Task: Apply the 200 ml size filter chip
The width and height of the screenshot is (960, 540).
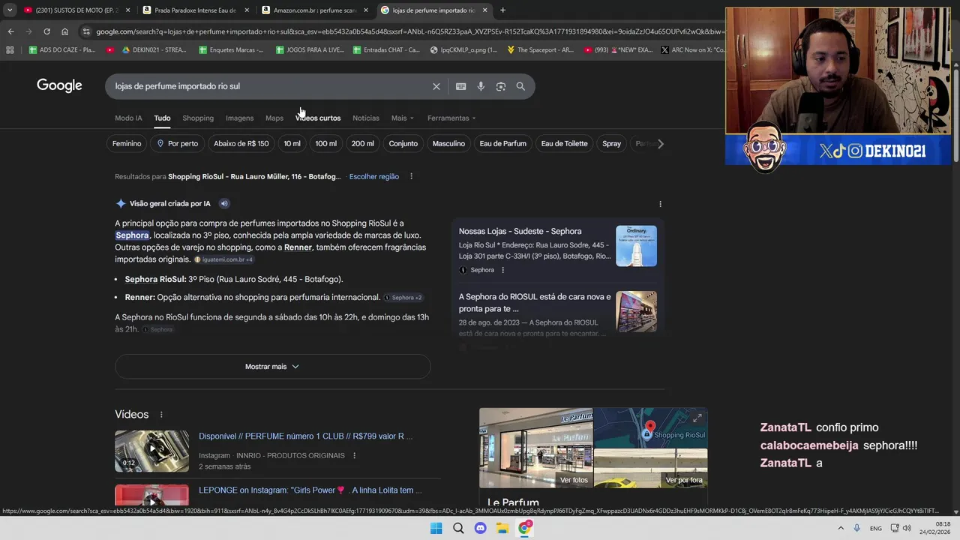Action: pos(362,143)
